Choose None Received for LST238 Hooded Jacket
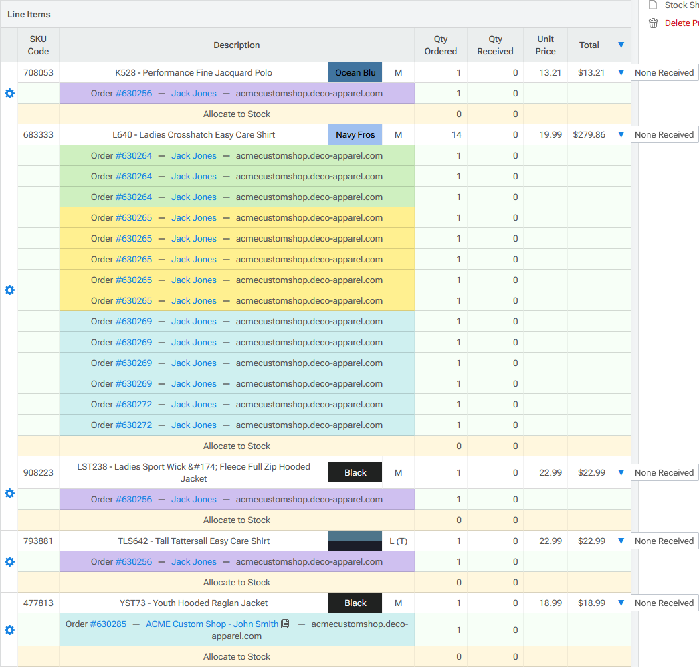 [664, 472]
